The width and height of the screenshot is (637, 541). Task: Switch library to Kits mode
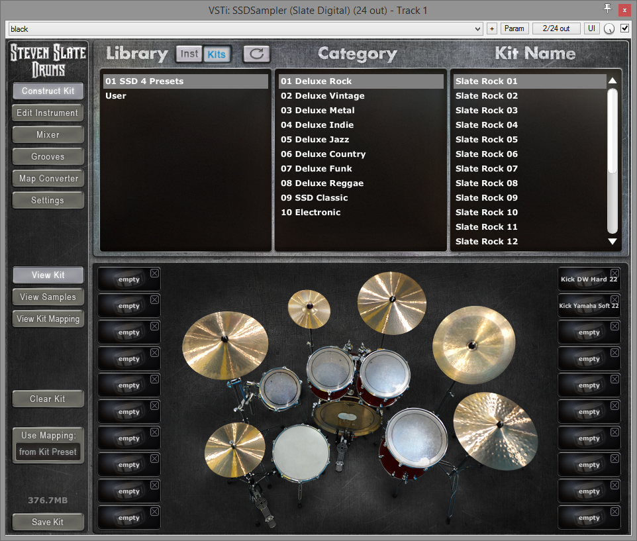tap(217, 54)
